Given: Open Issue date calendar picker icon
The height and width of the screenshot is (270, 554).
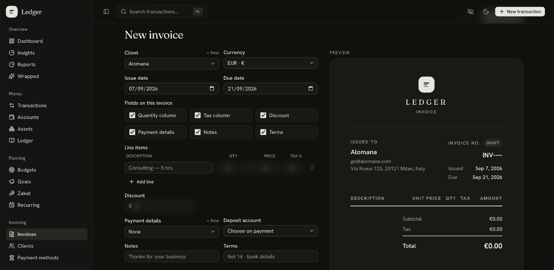Looking at the screenshot, I should (x=212, y=88).
